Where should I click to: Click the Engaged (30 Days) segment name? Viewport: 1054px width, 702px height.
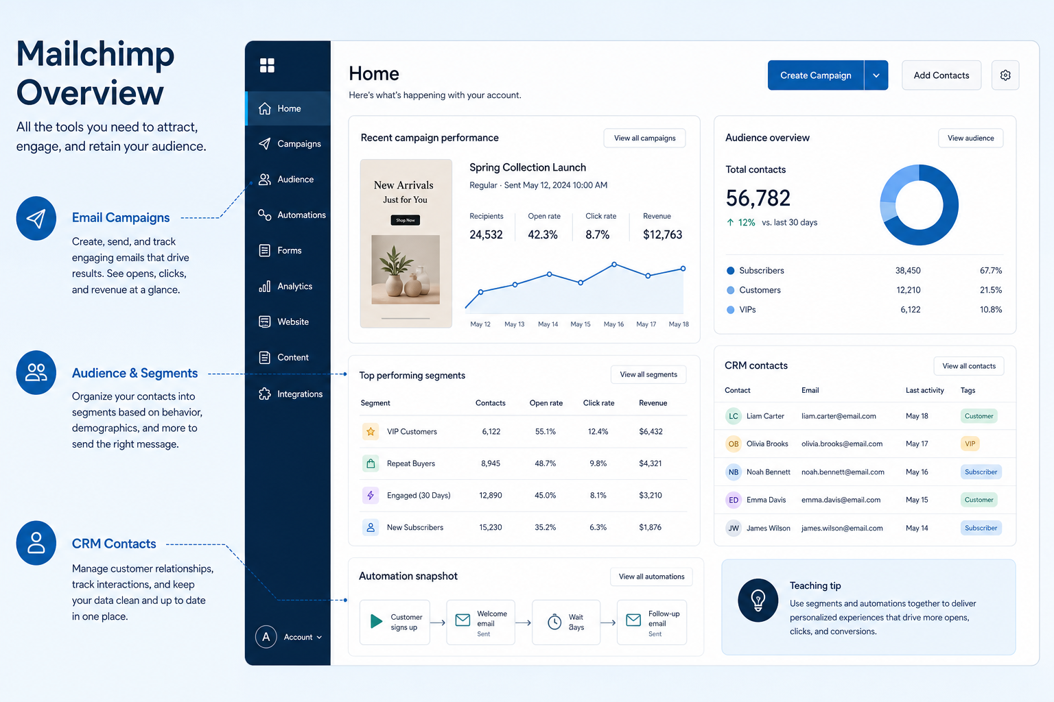point(419,496)
